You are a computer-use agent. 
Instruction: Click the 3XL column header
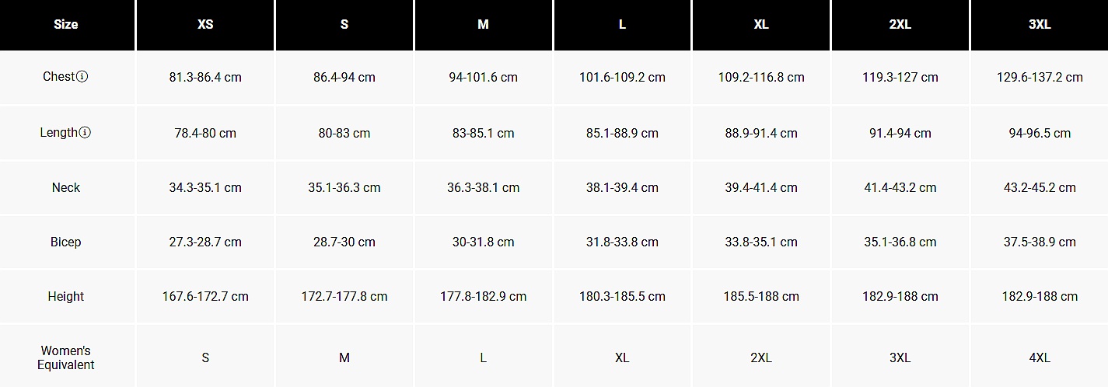[1040, 25]
